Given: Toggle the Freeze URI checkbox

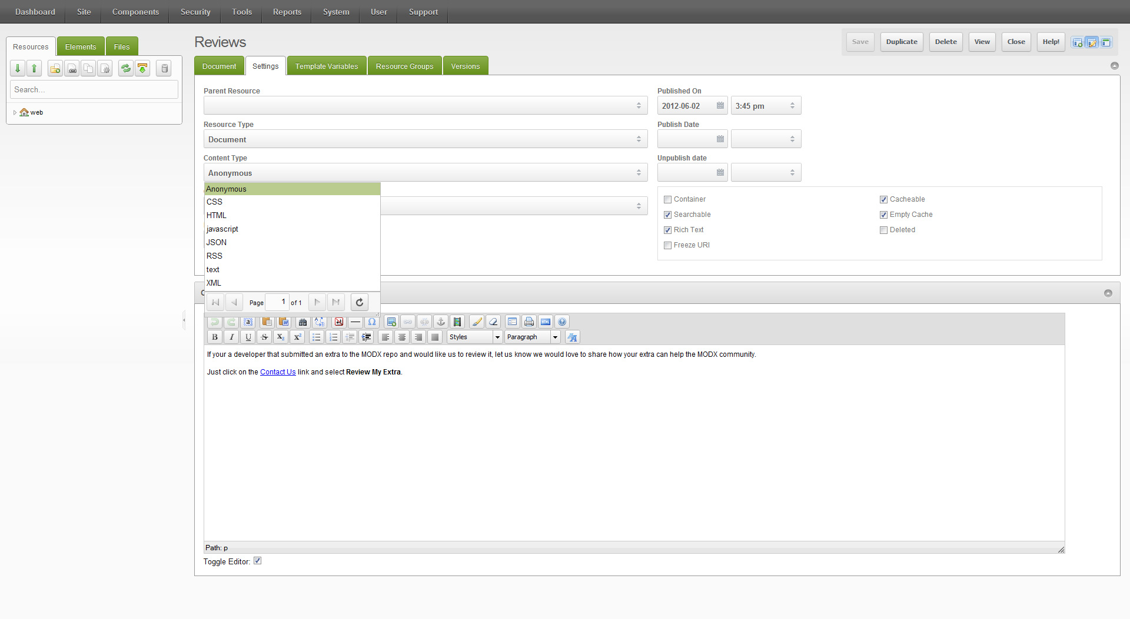Looking at the screenshot, I should pyautogui.click(x=667, y=246).
